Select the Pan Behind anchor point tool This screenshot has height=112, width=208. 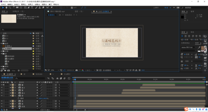21,8
